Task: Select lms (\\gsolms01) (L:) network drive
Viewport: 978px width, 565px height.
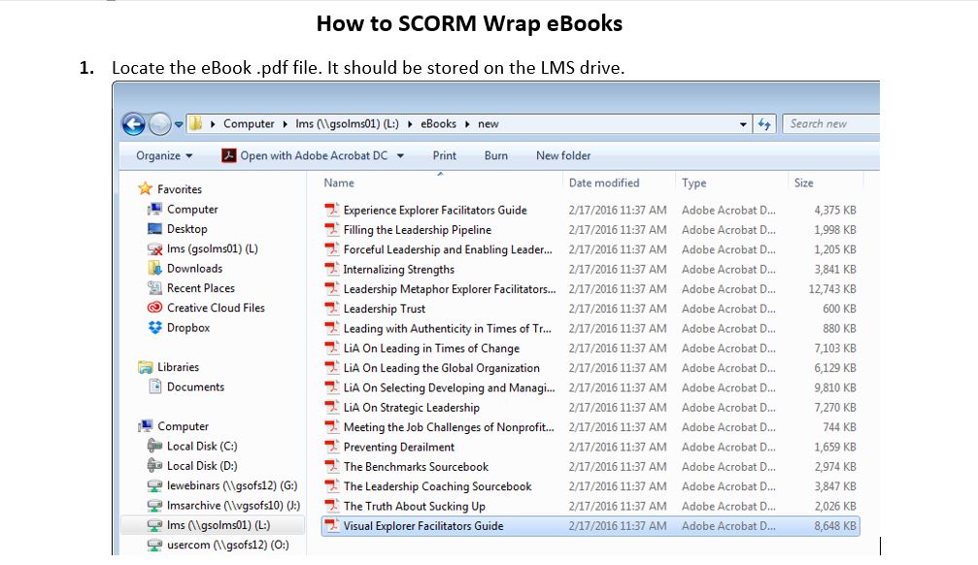Action: (x=214, y=525)
